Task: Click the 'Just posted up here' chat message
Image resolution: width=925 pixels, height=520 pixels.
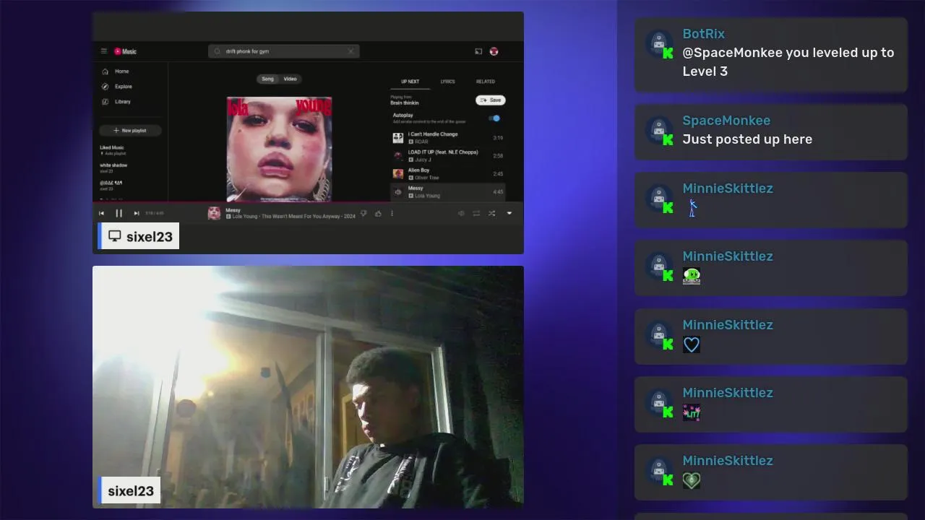Action: (747, 139)
